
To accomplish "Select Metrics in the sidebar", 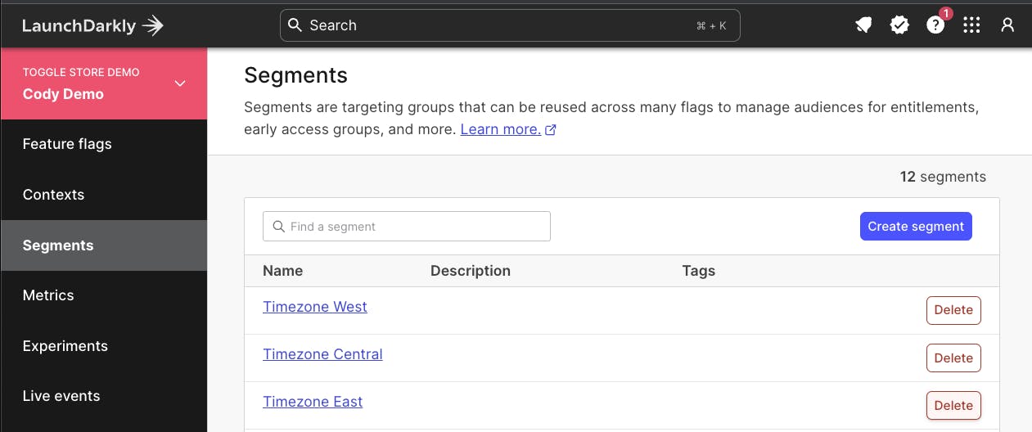I will pyautogui.click(x=48, y=295).
